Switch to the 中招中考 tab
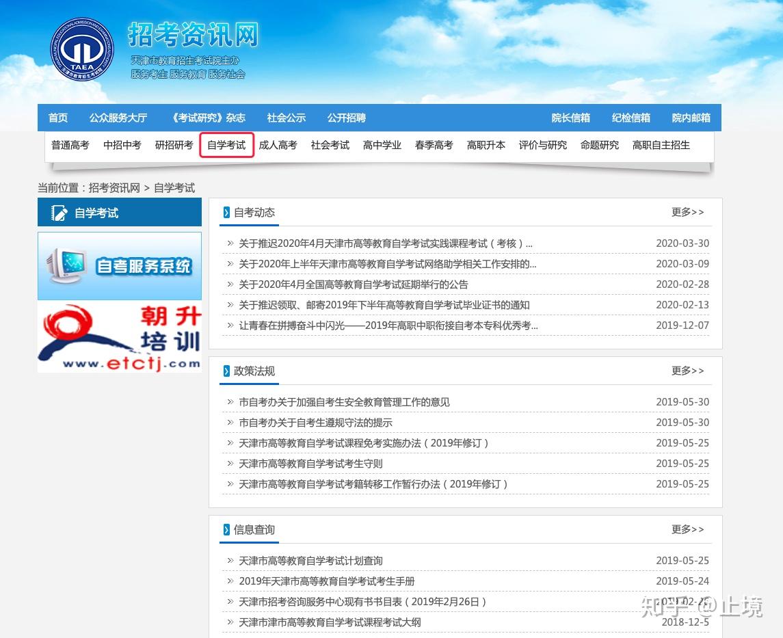783x638 pixels. click(x=122, y=145)
